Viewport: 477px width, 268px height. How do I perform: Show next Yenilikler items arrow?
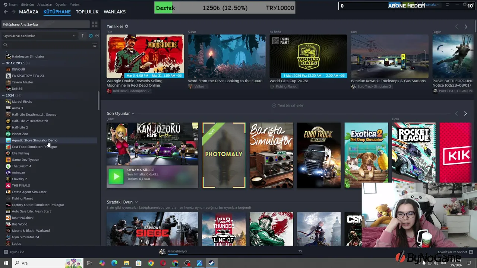tap(466, 26)
